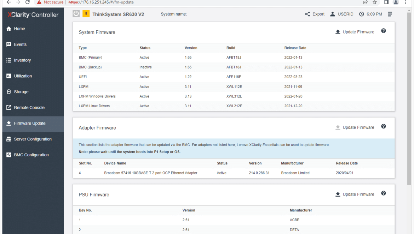
Task: Click the Export share icon
Action: tap(307, 14)
